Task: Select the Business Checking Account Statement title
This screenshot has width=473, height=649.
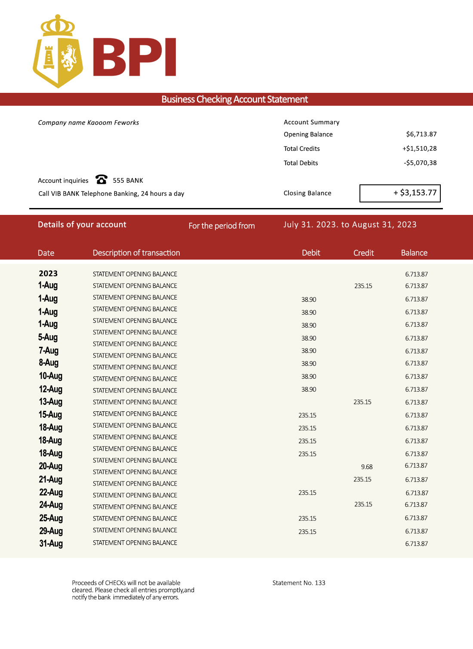Action: pyautogui.click(x=234, y=99)
